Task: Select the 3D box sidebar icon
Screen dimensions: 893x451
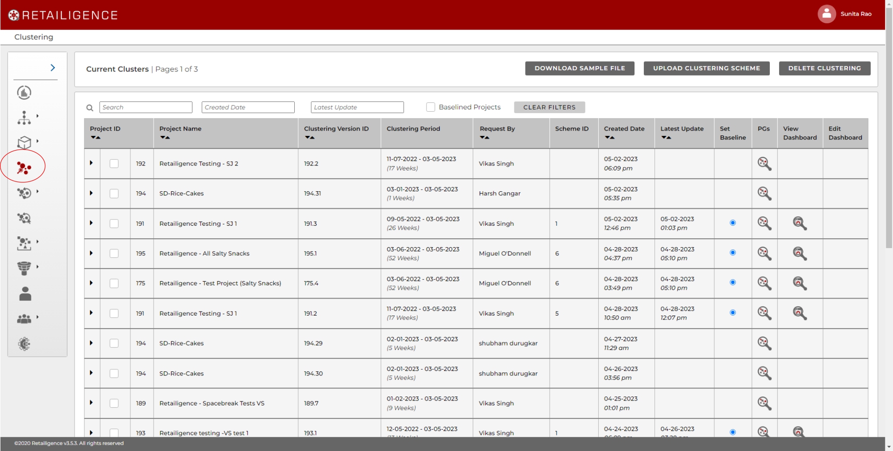Action: pyautogui.click(x=24, y=143)
